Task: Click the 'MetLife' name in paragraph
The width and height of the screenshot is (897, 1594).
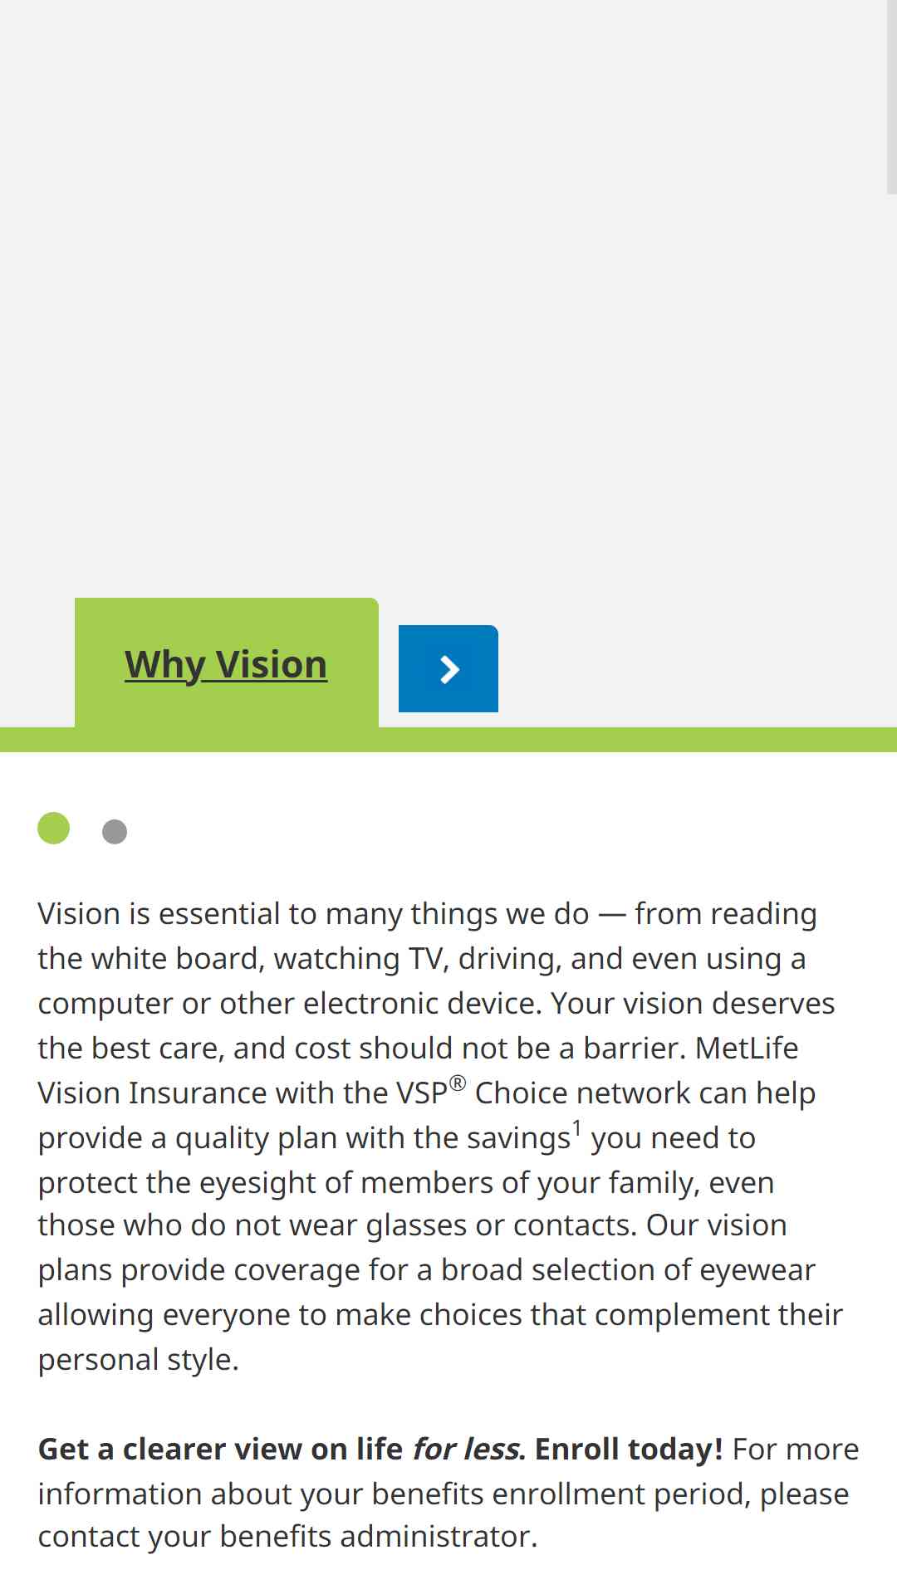Action: 747,1049
